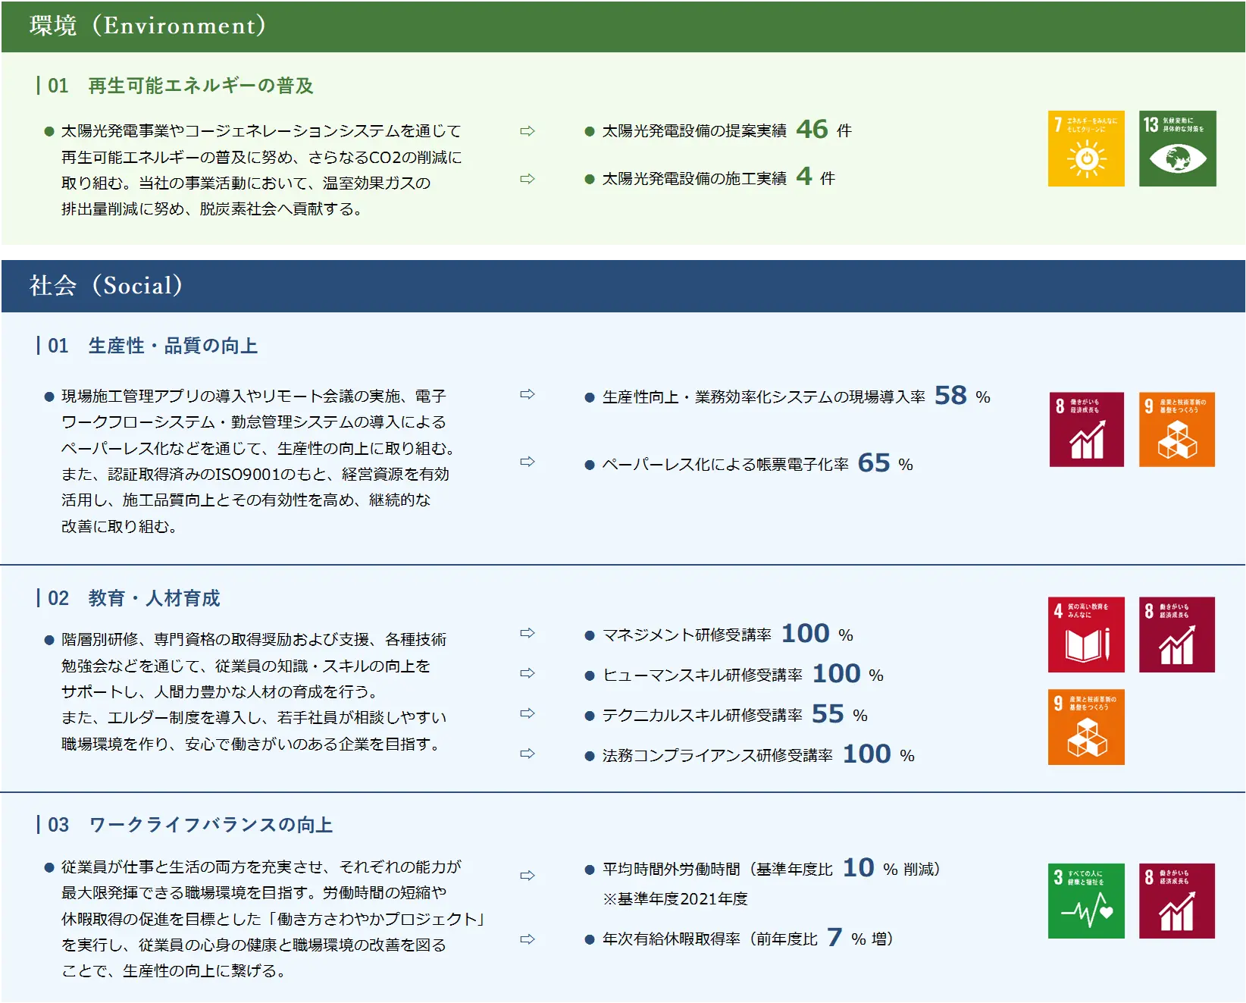1246x1003 pixels.
Task: Click arrow beside 年次有給休暇取得率
Action: (528, 939)
